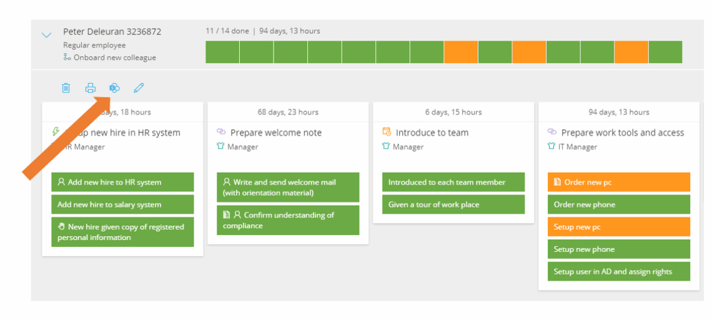Viewport: 712px width, 320px height.
Task: Click shirt role icon beside IT Manager
Action: 551,147
